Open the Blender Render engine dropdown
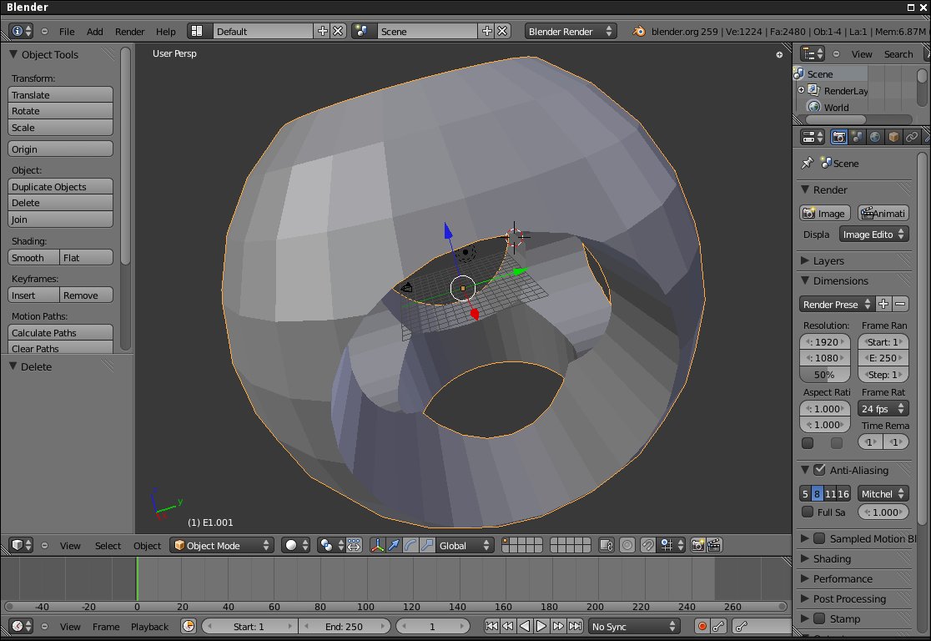 [571, 31]
